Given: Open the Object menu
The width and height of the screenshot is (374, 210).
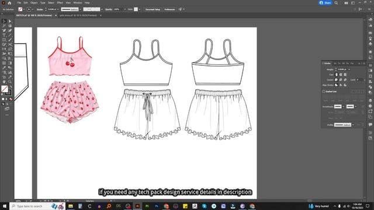Looking at the screenshot, I should coord(34,3).
